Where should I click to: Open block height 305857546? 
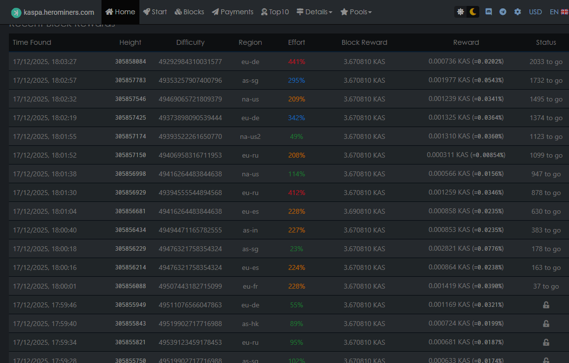pos(130,99)
